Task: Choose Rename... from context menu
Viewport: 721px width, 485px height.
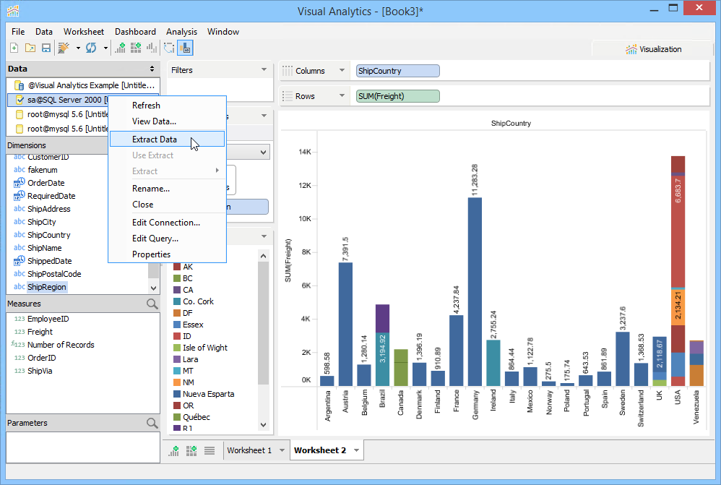Action: [168, 189]
